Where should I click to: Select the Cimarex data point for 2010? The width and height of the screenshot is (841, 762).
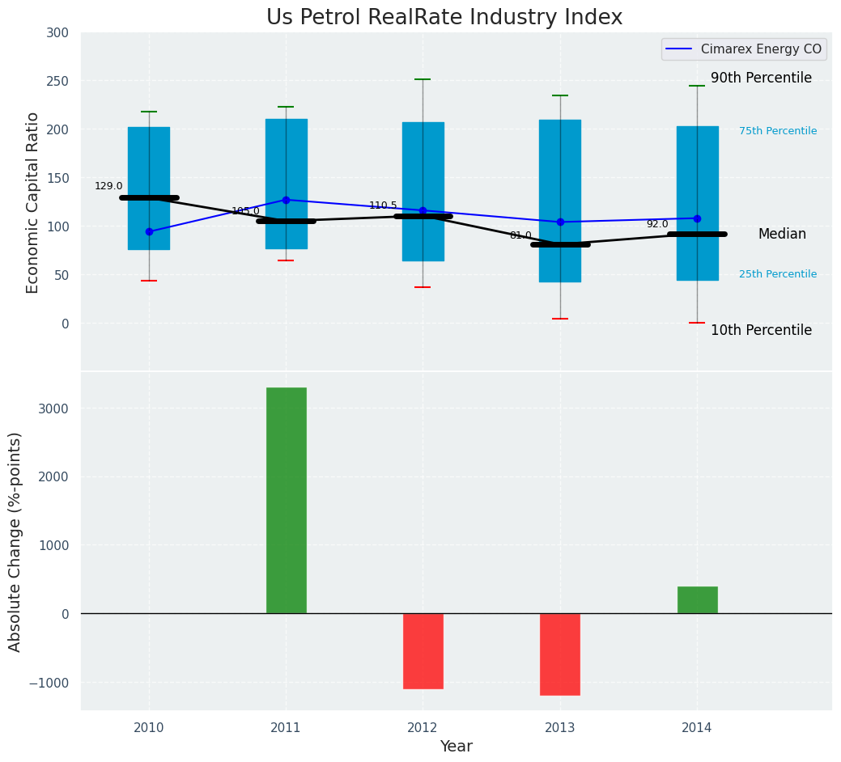[x=149, y=231]
